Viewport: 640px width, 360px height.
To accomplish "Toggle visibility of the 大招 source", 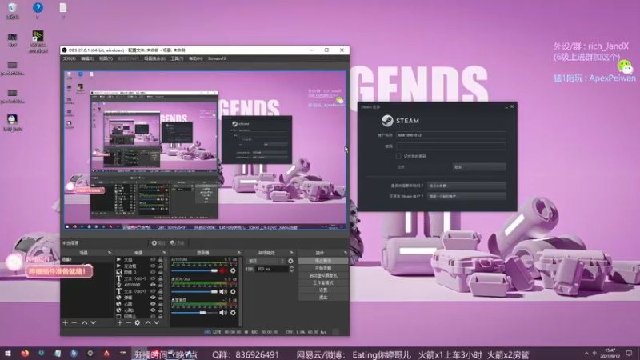I will pyautogui.click(x=153, y=259).
